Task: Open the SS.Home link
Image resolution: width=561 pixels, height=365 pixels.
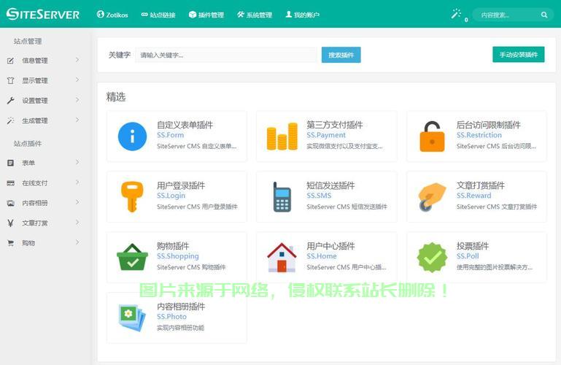Action: tap(322, 255)
